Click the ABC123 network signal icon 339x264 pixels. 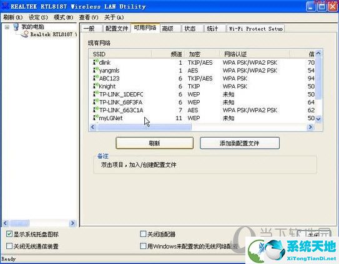point(96,78)
